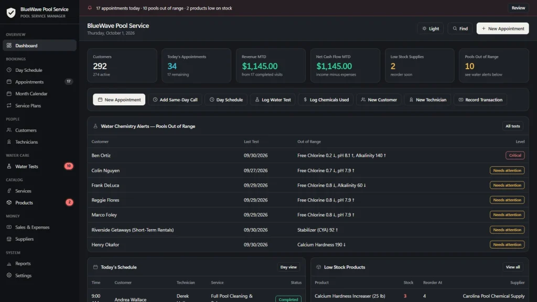Click the Reports bar chart icon

coord(9,264)
